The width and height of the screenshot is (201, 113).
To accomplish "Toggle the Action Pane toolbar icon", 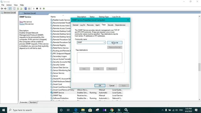I will click(29, 8).
